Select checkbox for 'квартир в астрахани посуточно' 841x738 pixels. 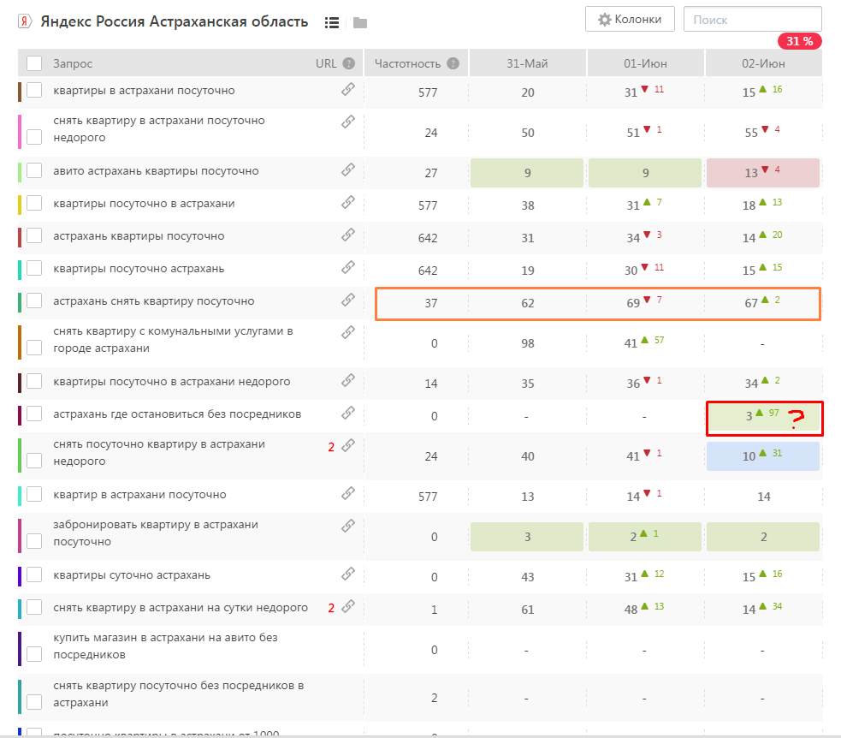click(34, 495)
